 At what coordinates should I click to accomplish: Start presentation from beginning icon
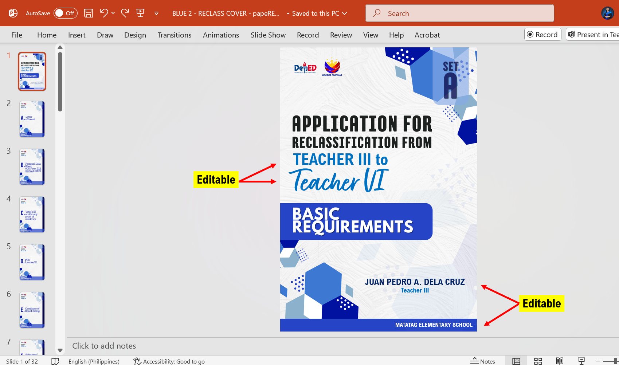click(140, 13)
